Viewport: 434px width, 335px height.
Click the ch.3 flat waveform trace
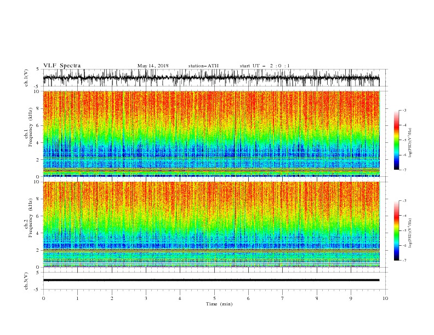211,280
